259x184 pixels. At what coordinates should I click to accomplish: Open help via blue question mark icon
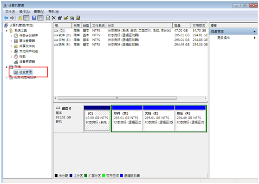[34, 18]
